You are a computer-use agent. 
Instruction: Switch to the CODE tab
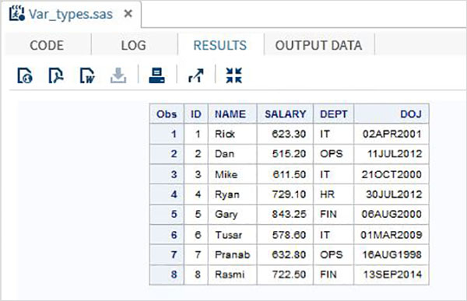(47, 45)
